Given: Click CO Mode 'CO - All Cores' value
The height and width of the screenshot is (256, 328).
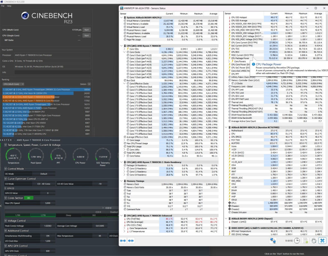Looking at the screenshot, I should [x=44, y=184].
